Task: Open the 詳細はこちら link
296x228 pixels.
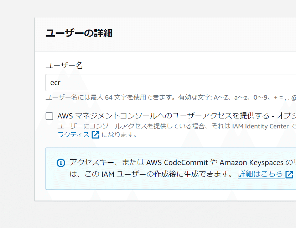Action: [x=260, y=174]
